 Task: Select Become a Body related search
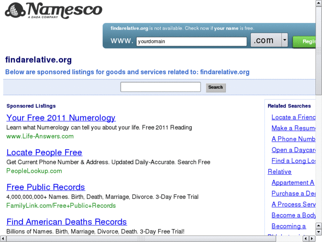pos(294,215)
